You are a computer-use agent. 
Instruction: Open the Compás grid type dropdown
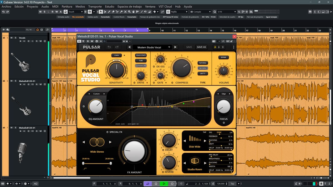[x=201, y=12]
